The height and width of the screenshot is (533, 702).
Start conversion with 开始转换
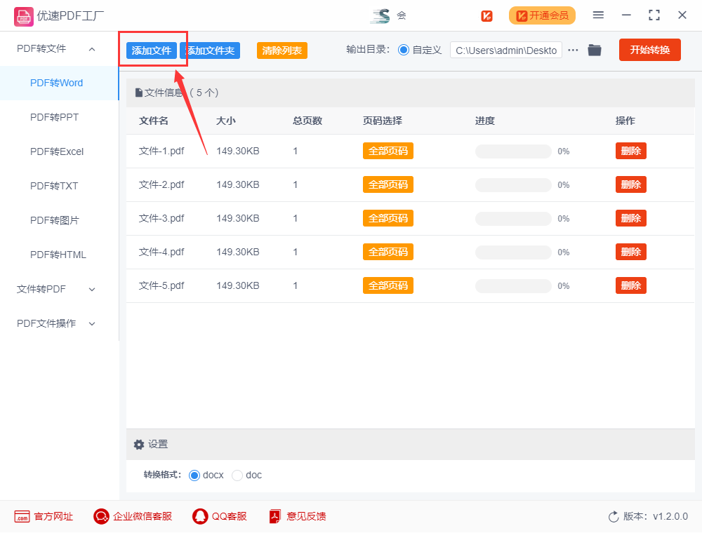coord(649,50)
